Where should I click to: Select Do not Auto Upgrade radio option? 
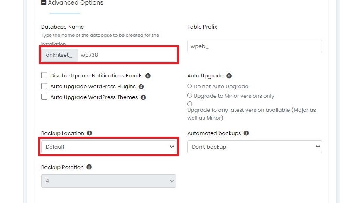[190, 86]
